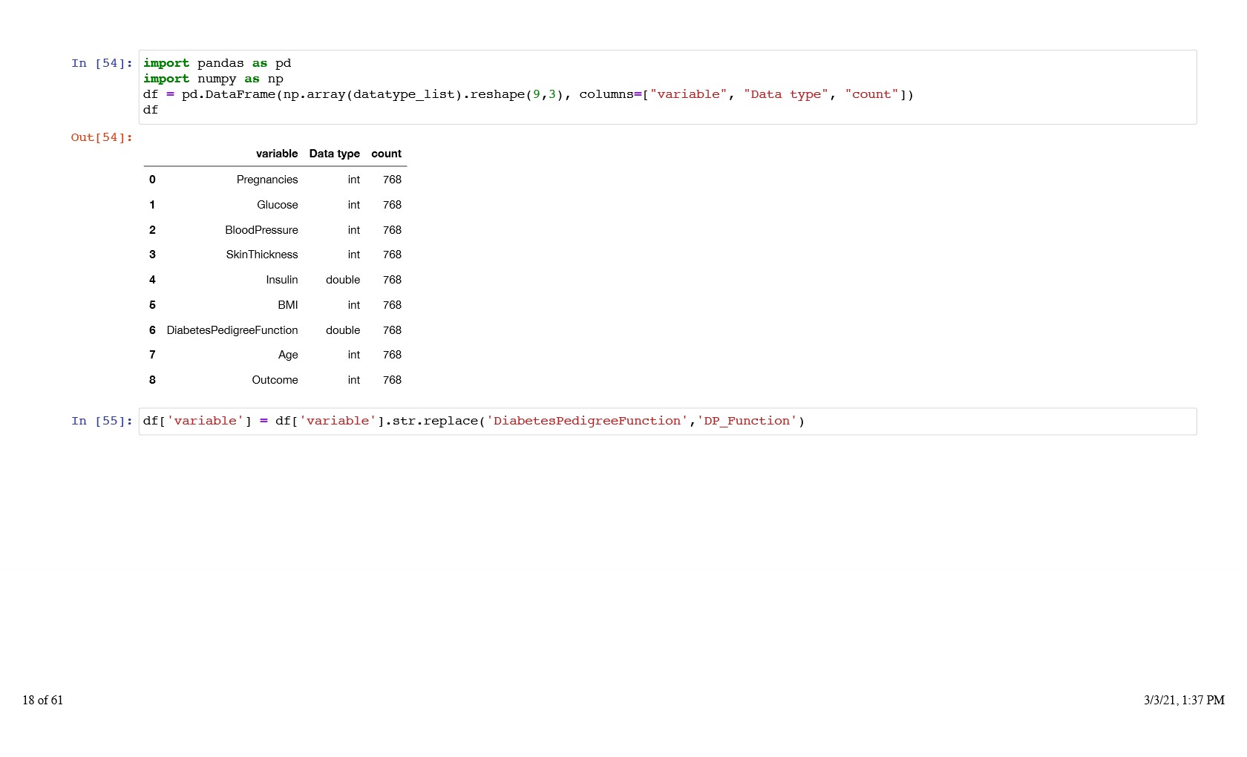1247x757 pixels.
Task: Click the 'count' column header
Action: click(386, 154)
